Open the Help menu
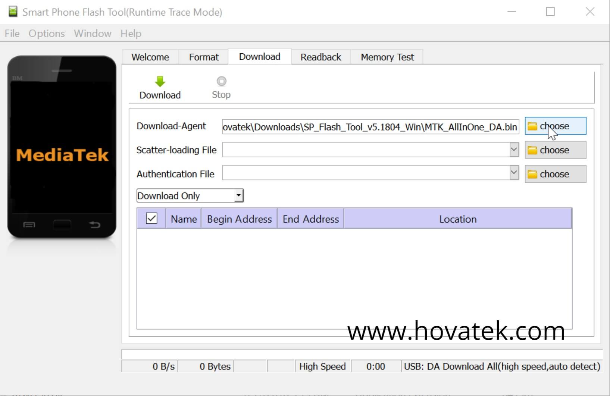610x396 pixels. pyautogui.click(x=131, y=34)
